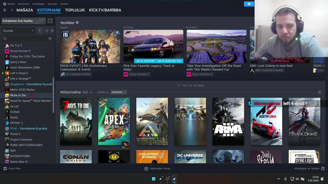Click the back navigation arrow
This screenshot has height=184, width=328.
coord(5,10)
